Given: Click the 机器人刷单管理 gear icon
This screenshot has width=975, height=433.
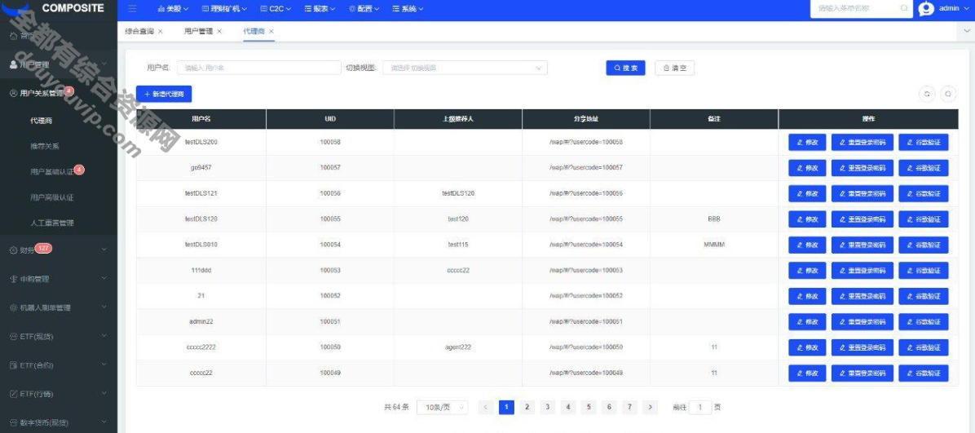Looking at the screenshot, I should [x=14, y=307].
